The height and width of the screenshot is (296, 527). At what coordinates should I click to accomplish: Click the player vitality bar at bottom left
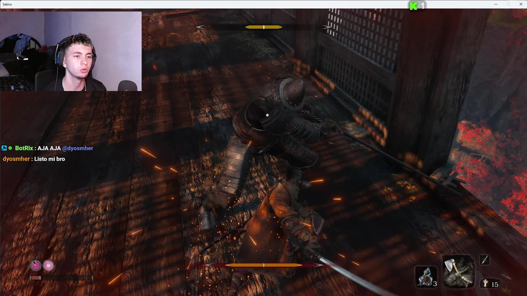[x=61, y=278]
